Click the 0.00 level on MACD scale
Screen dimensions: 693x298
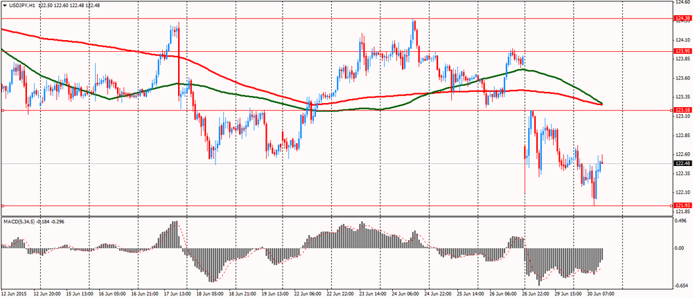click(681, 248)
